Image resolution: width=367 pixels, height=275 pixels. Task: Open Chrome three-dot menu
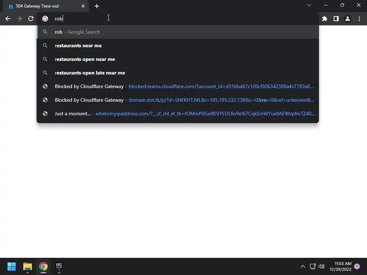(x=359, y=19)
